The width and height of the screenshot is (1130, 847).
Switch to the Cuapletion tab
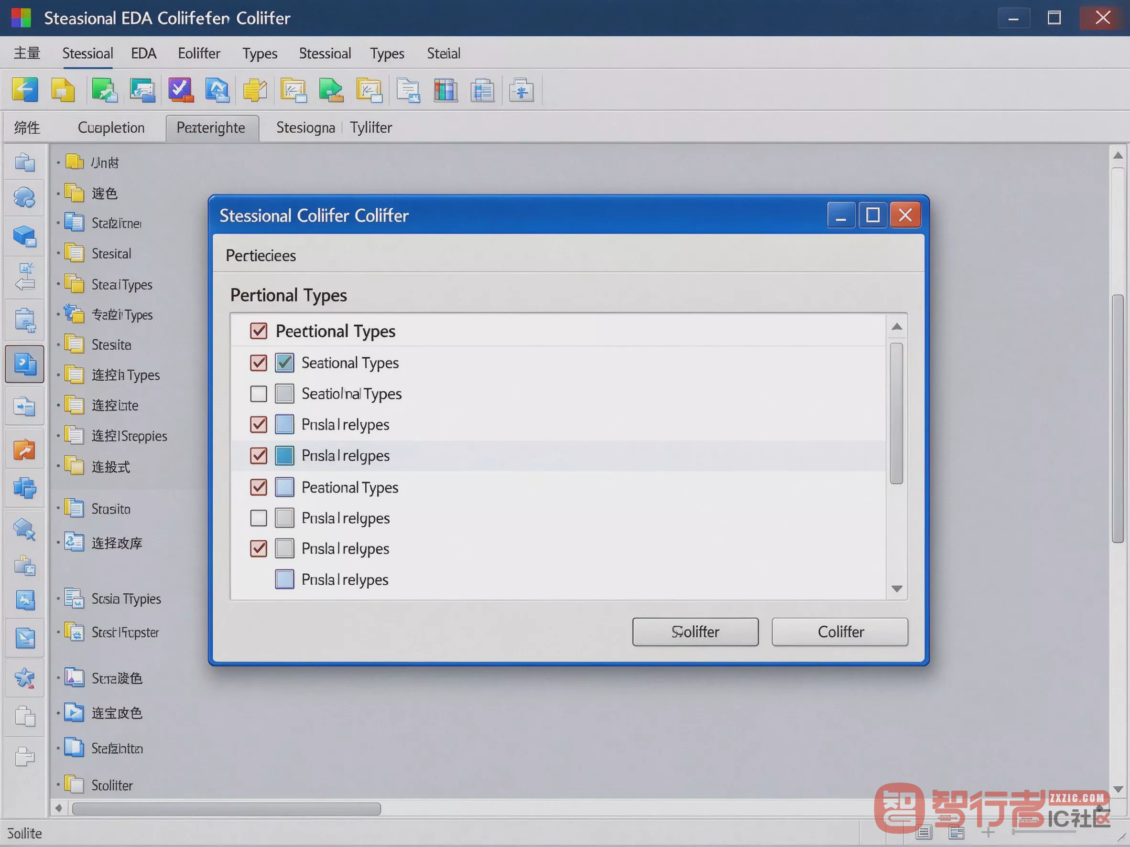pyautogui.click(x=111, y=128)
